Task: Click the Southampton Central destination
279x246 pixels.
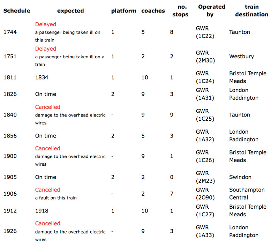Action: (x=247, y=194)
